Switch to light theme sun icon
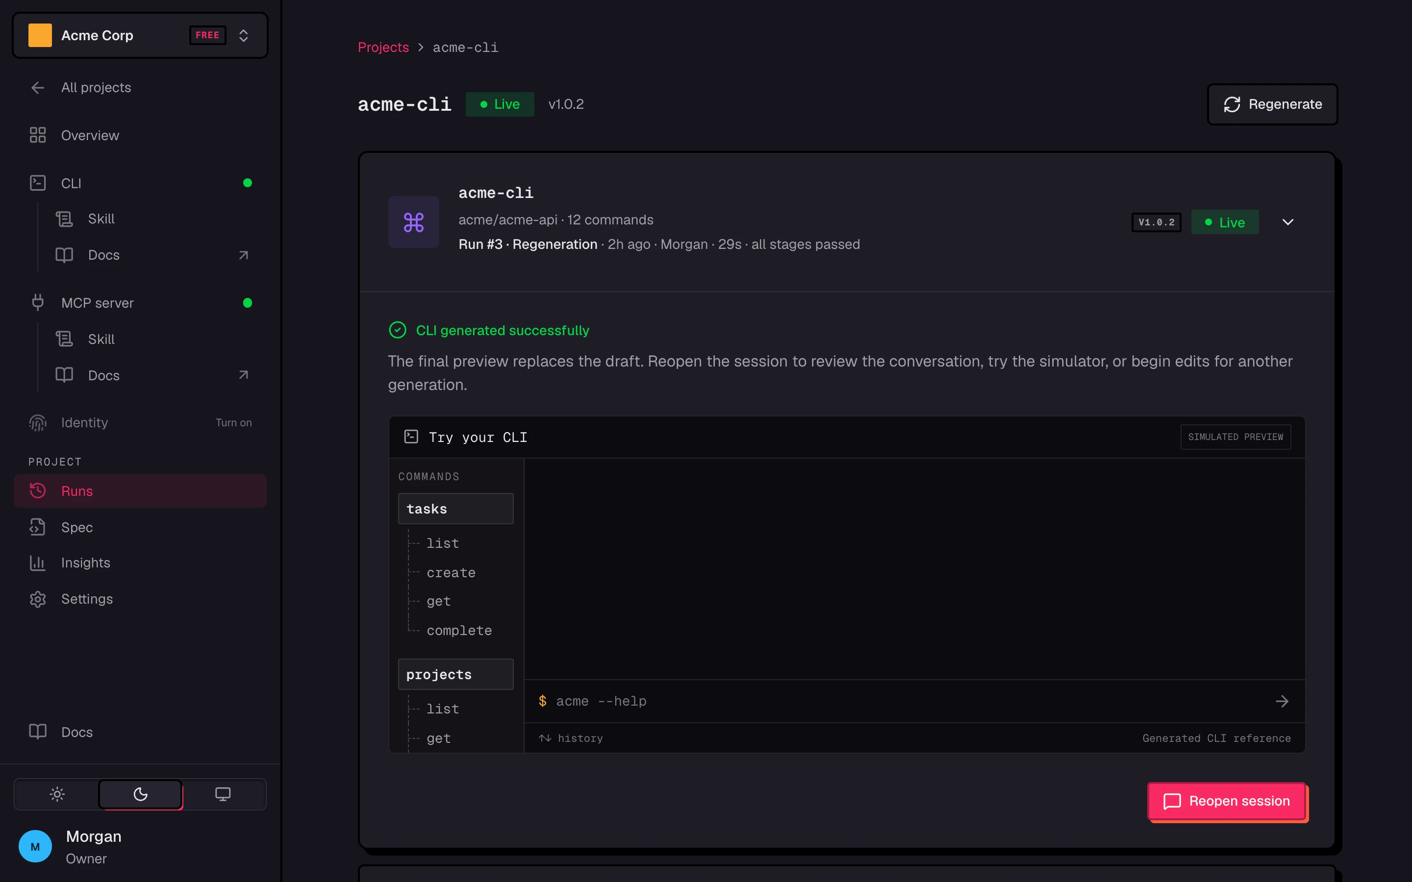This screenshot has width=1412, height=882. coord(57,794)
